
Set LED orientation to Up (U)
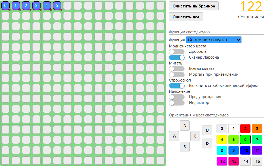tap(207, 131)
